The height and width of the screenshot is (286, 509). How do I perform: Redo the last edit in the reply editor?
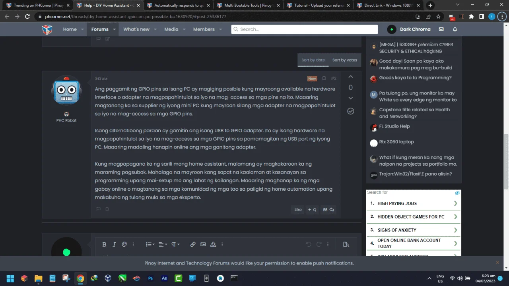point(319,245)
